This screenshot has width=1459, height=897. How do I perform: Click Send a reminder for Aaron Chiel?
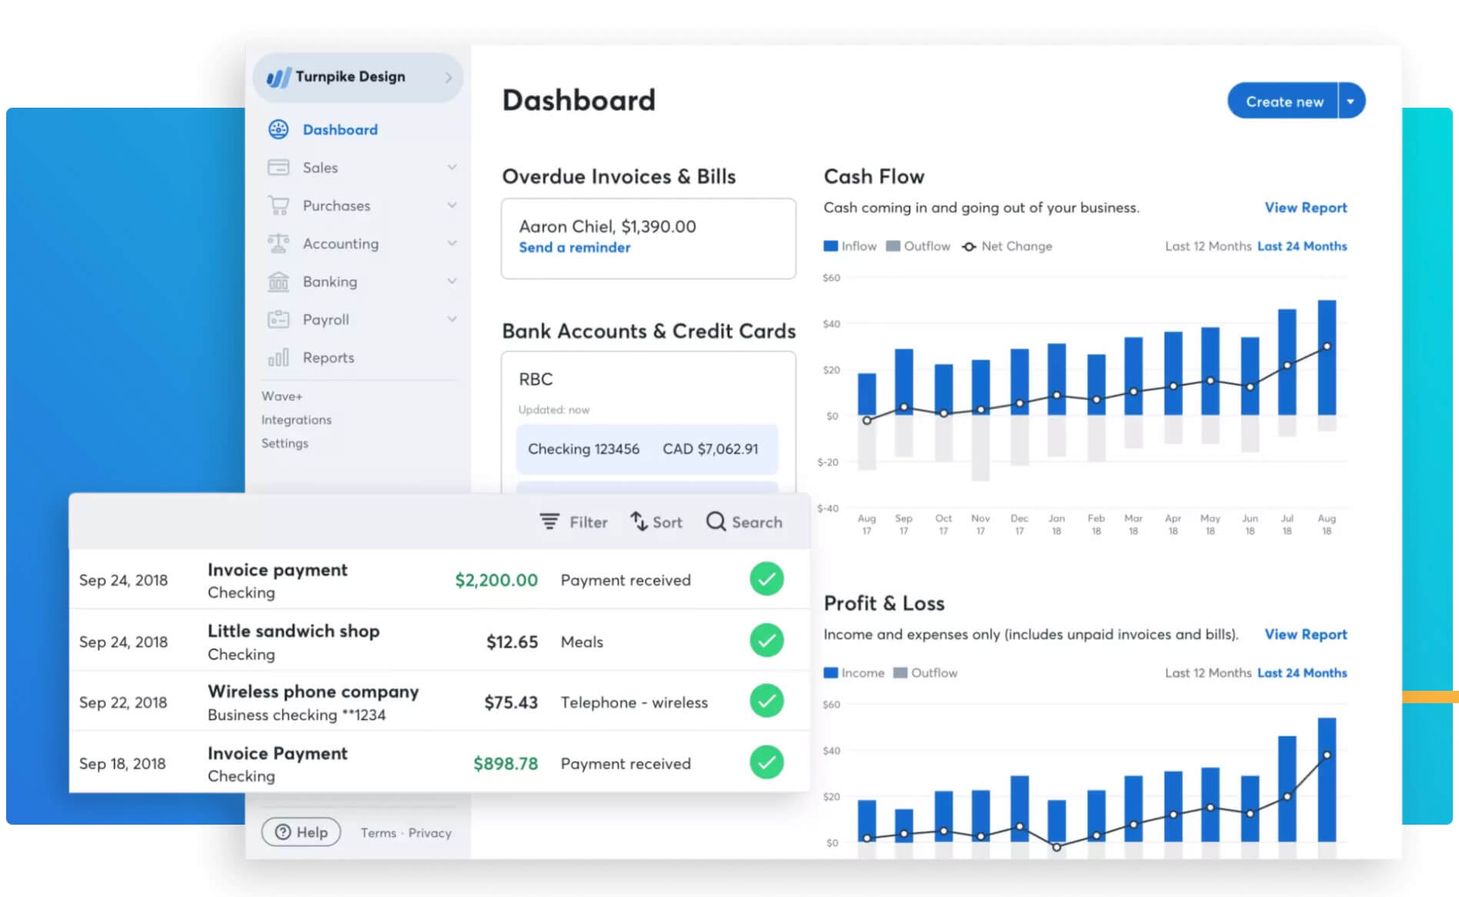pyautogui.click(x=574, y=248)
